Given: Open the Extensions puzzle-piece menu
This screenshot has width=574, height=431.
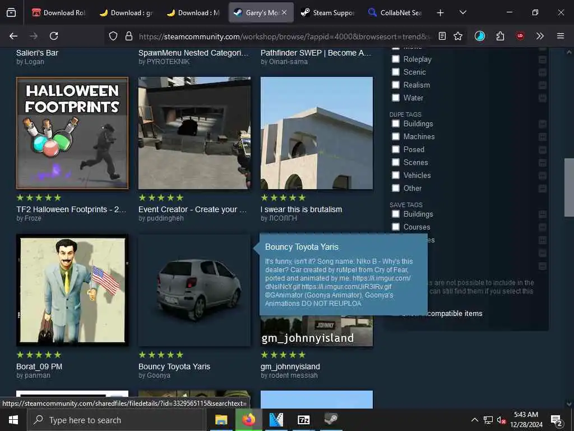Looking at the screenshot, I should pyautogui.click(x=500, y=36).
